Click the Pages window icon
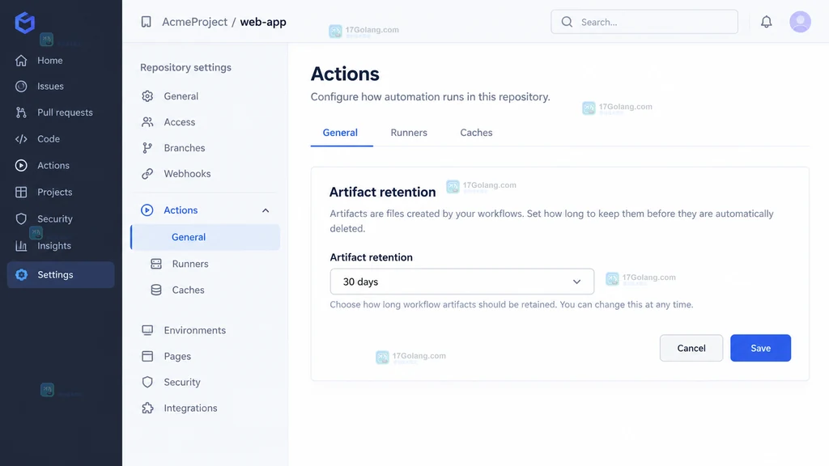This screenshot has height=466, width=829. 147,356
